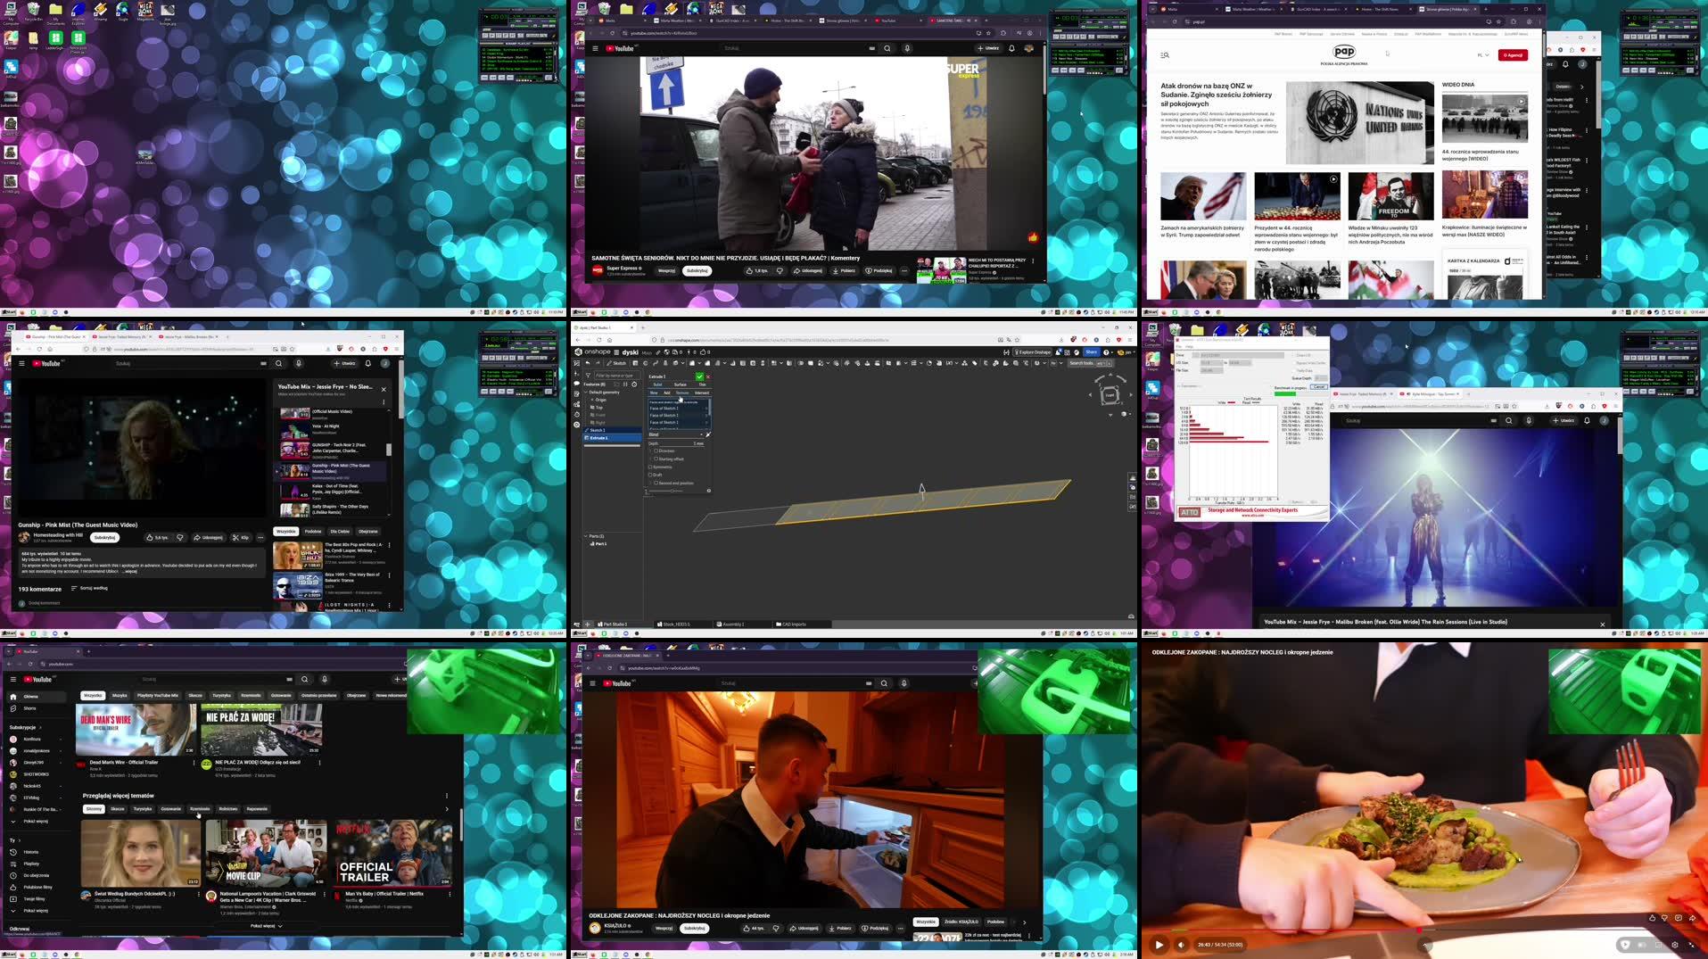Click the Udostępnij share icon under the video
The height and width of the screenshot is (959, 1708).
click(x=208, y=537)
